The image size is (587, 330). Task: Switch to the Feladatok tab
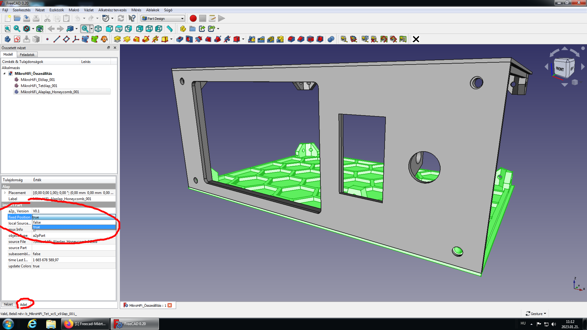coord(27,55)
